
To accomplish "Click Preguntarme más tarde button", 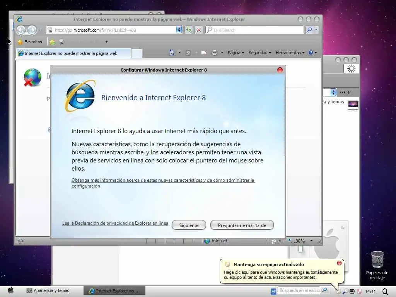I will pos(242,225).
